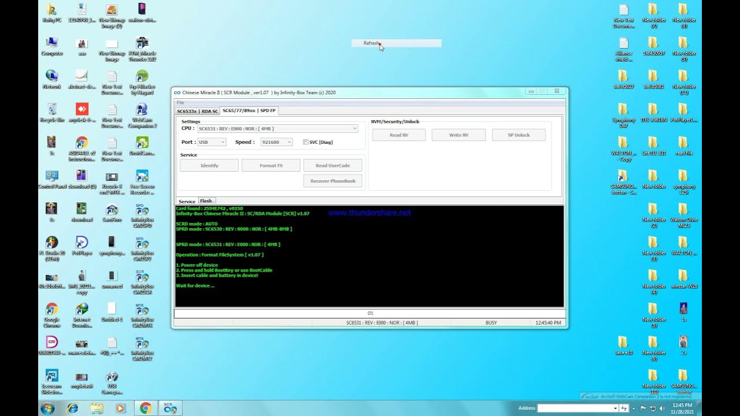Click the Format FS button
740x416 pixels.
click(x=271, y=165)
